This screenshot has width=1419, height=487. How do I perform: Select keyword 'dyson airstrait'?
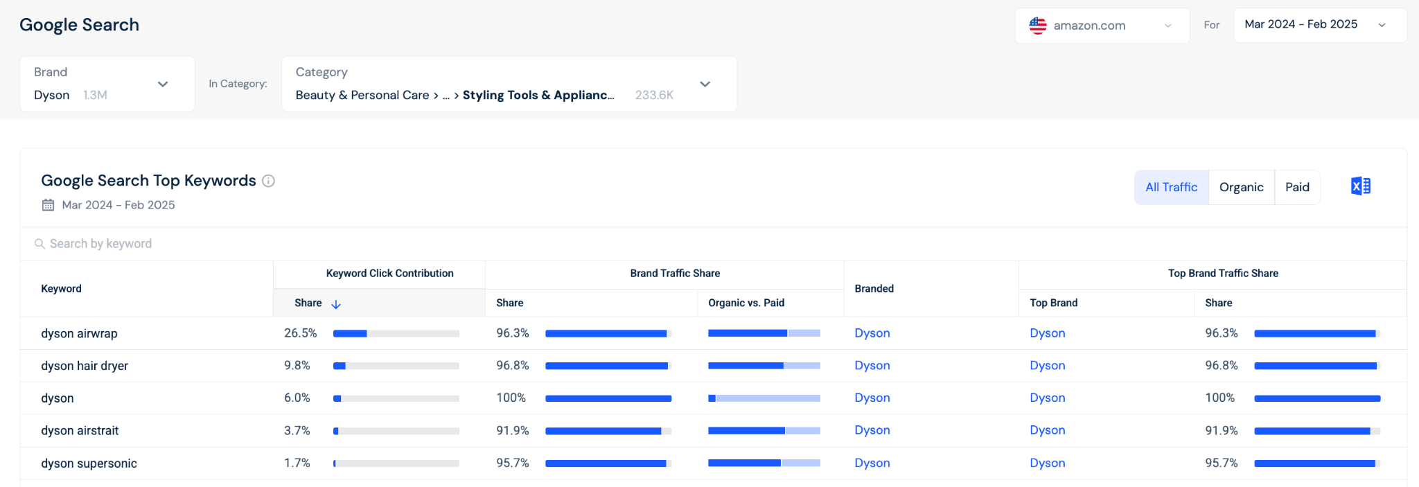80,431
